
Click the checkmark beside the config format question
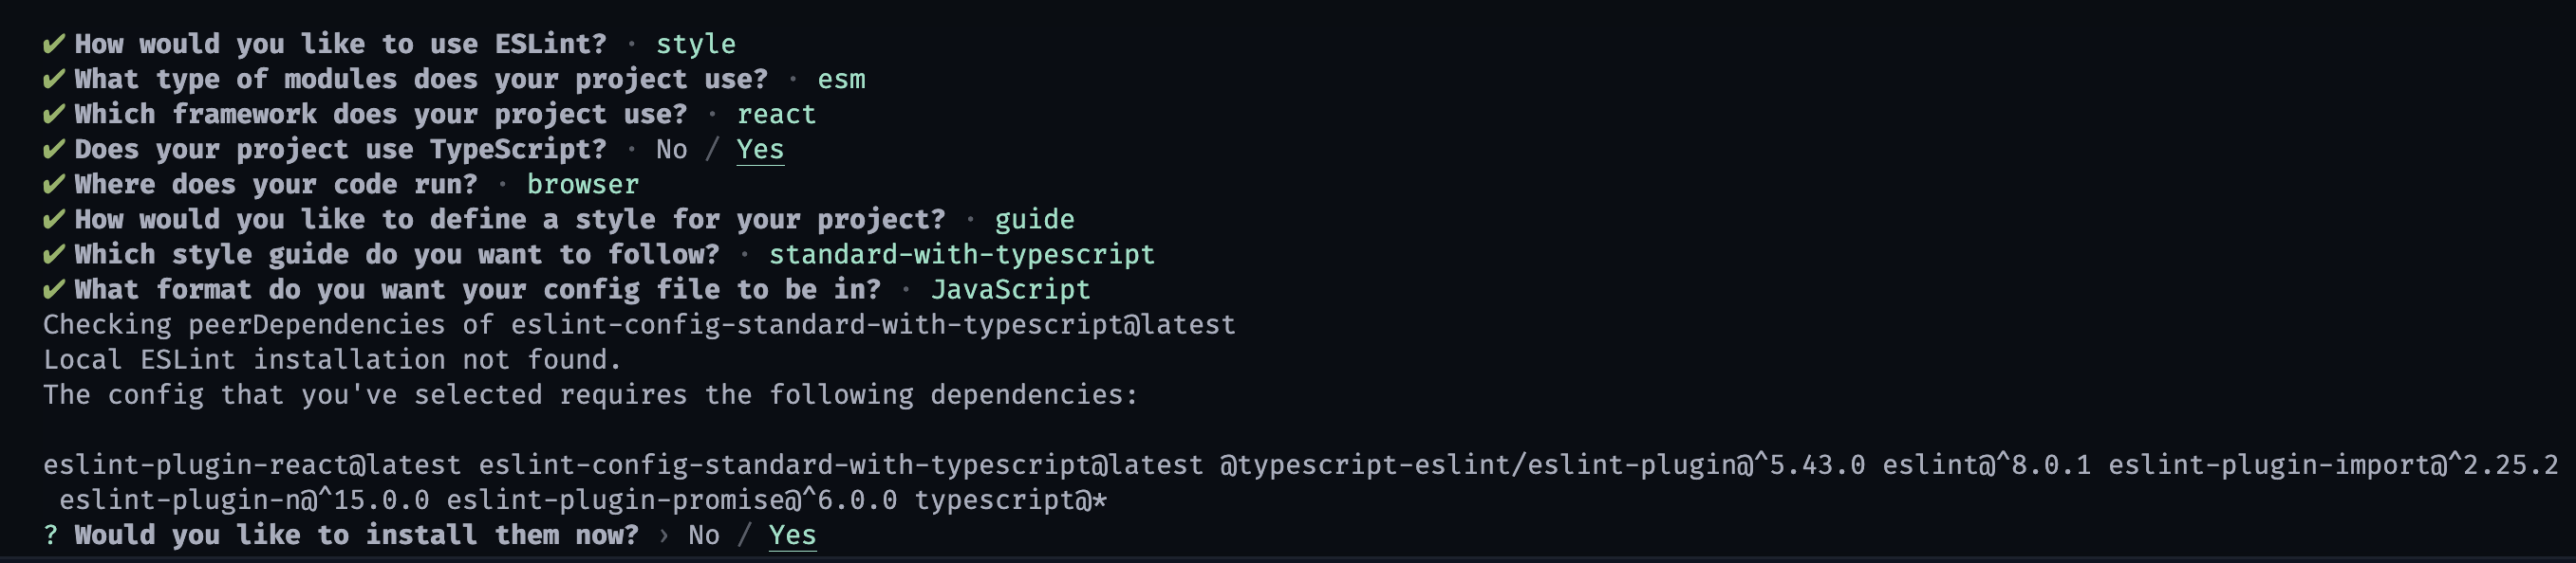pos(54,288)
